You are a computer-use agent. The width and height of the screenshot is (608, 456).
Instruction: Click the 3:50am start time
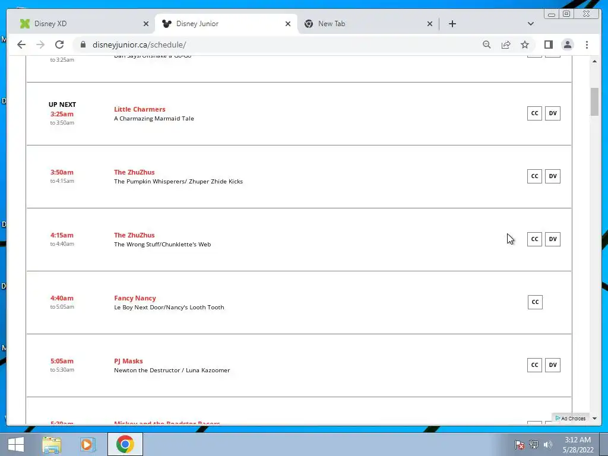pyautogui.click(x=62, y=172)
